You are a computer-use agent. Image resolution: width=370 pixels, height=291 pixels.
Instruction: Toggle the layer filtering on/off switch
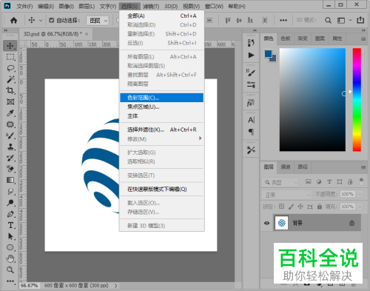tap(361, 181)
